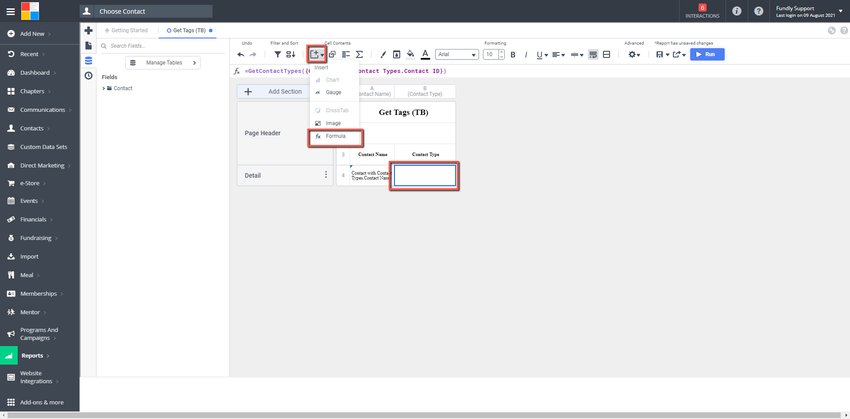Click the Search Fields input
Viewport: 850px width, 419px height.
tap(164, 46)
